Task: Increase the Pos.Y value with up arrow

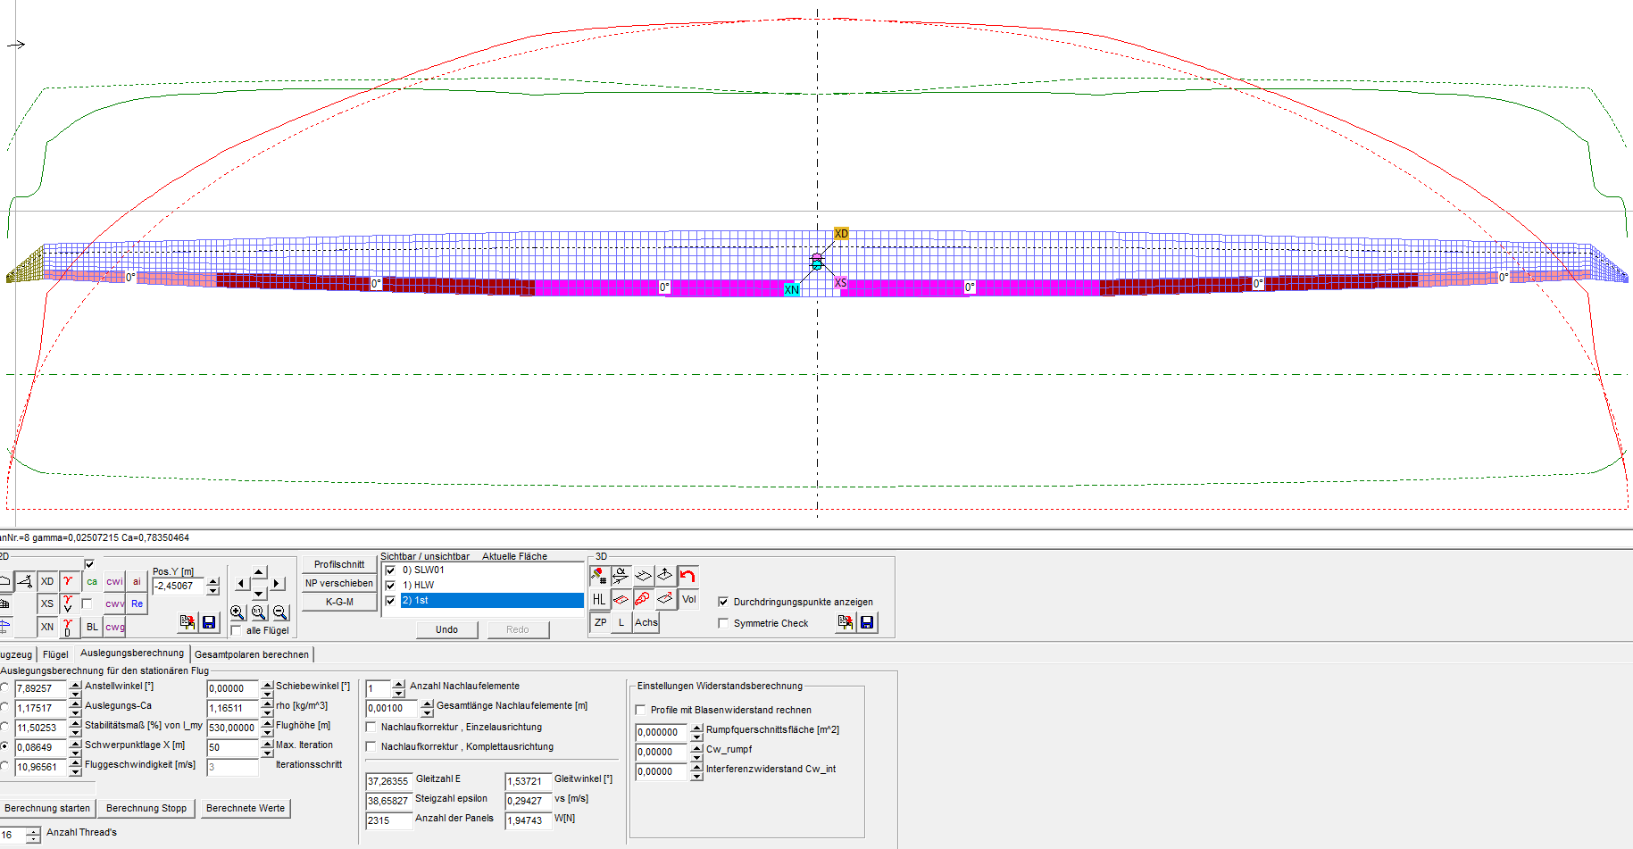Action: (212, 581)
